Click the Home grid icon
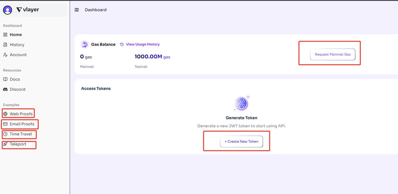Screen dimensions: 398x194 (5, 35)
